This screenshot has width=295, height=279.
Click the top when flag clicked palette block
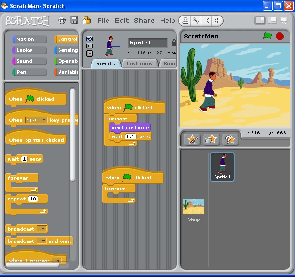36,97
